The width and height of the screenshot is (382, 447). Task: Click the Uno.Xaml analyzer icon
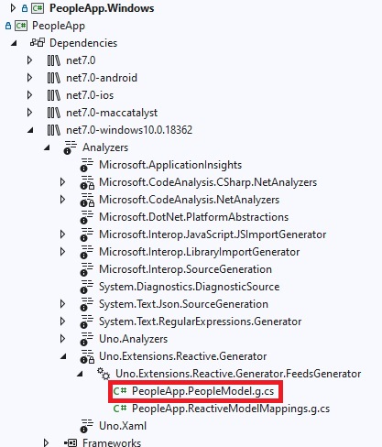click(86, 426)
